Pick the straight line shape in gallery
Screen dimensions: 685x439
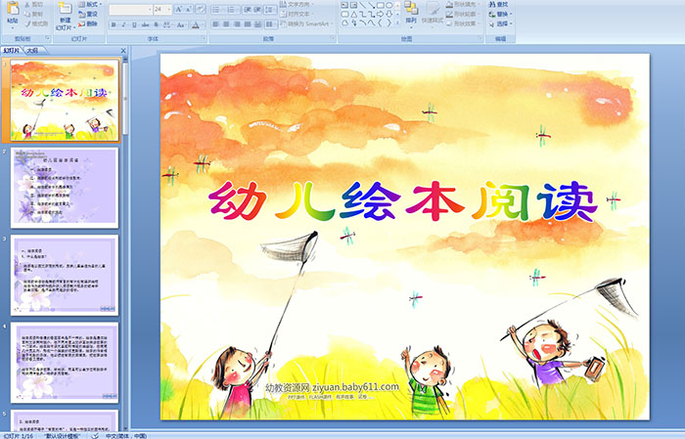click(x=362, y=5)
